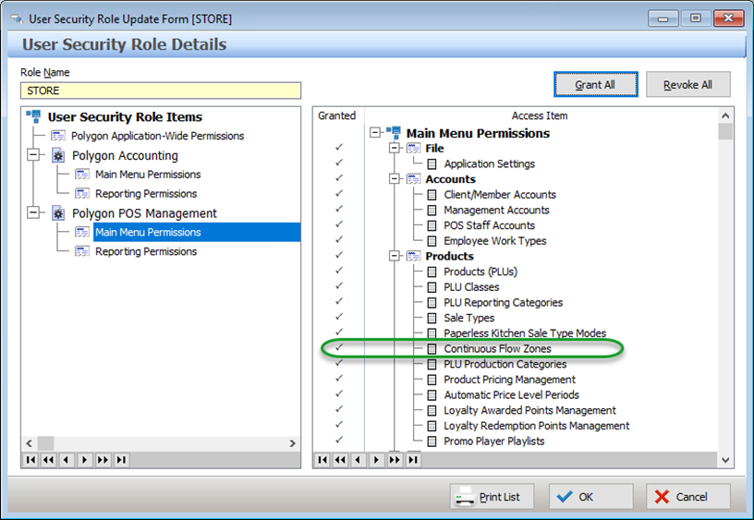Viewport: 754px width, 520px height.
Task: Select Loyalty Awarded Points Management item
Action: click(x=529, y=410)
